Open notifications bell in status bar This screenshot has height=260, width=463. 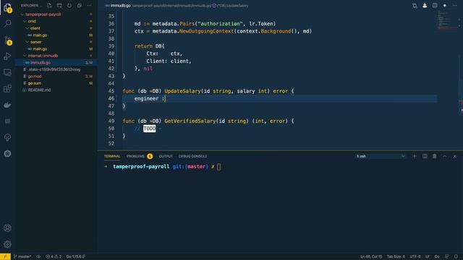[x=456, y=256]
